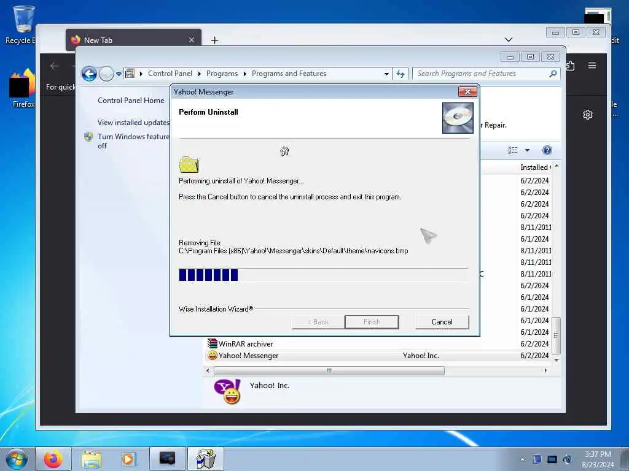Click the WinRAR archiver icon
Image resolution: width=629 pixels, height=471 pixels.
tap(212, 343)
